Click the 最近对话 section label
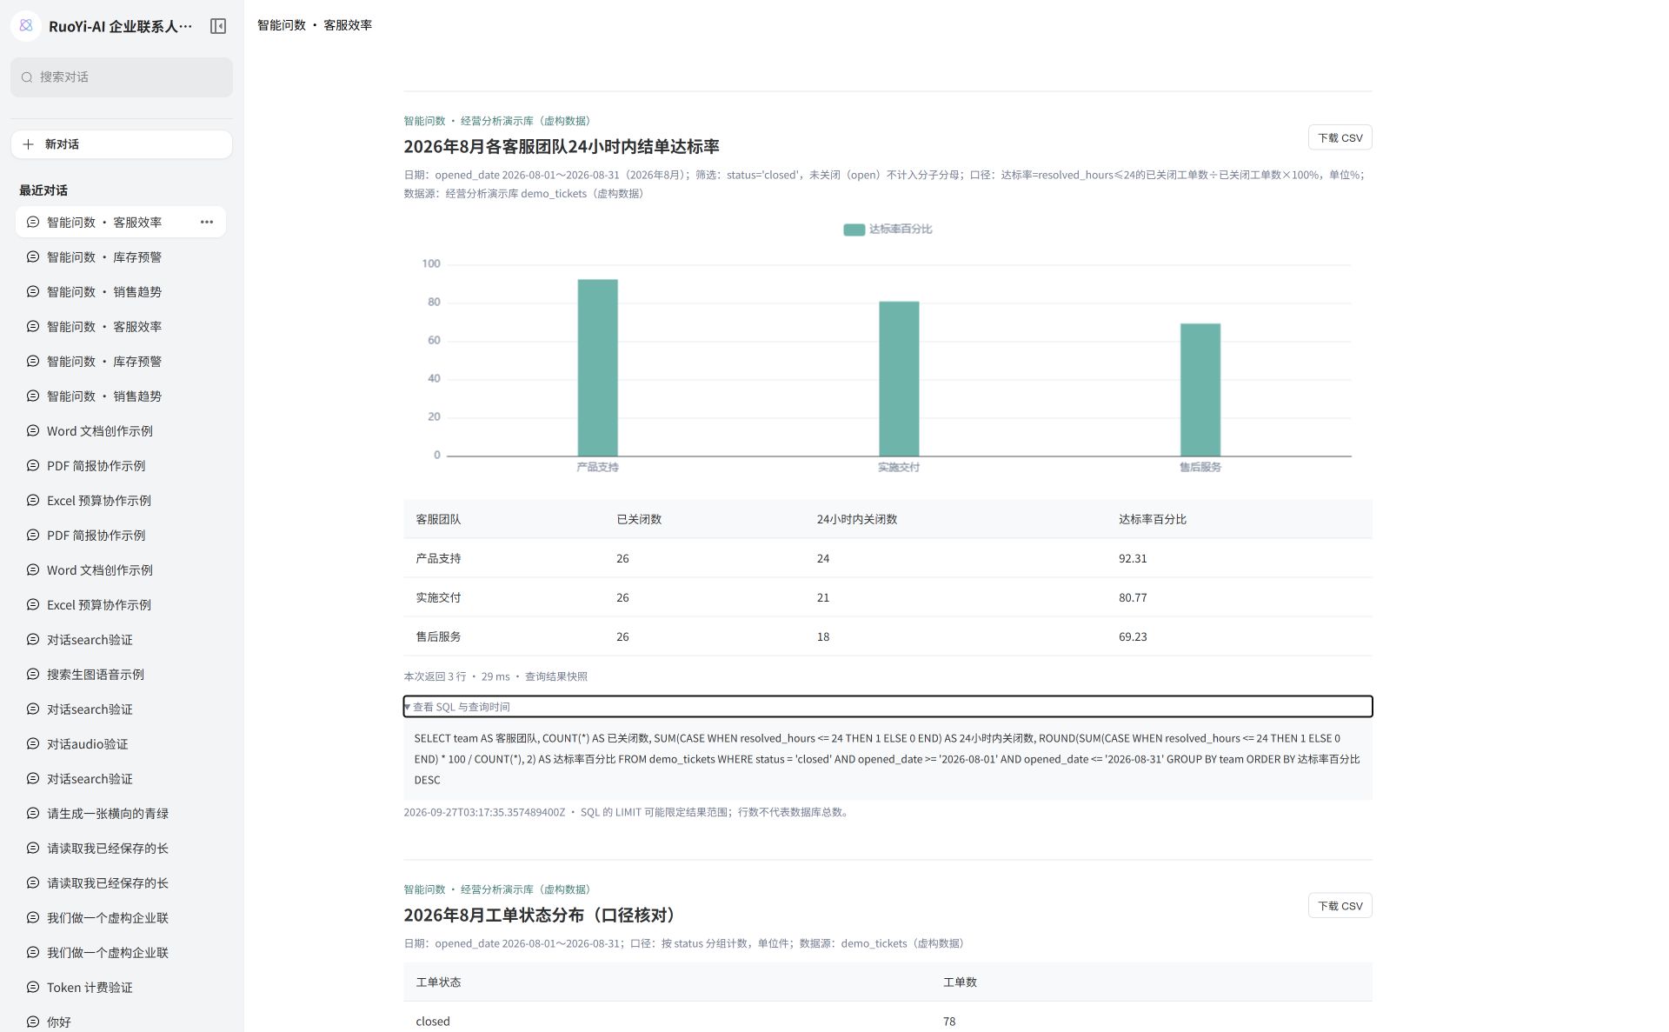Image resolution: width=1669 pixels, height=1032 pixels. tap(43, 190)
